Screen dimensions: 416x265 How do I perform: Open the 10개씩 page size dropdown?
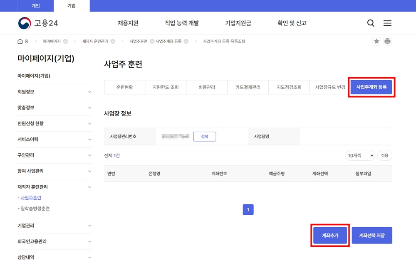tap(359, 155)
